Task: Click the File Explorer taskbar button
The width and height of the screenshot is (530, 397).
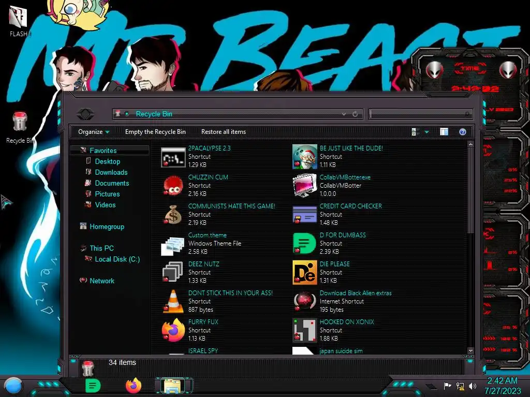Action: click(173, 386)
